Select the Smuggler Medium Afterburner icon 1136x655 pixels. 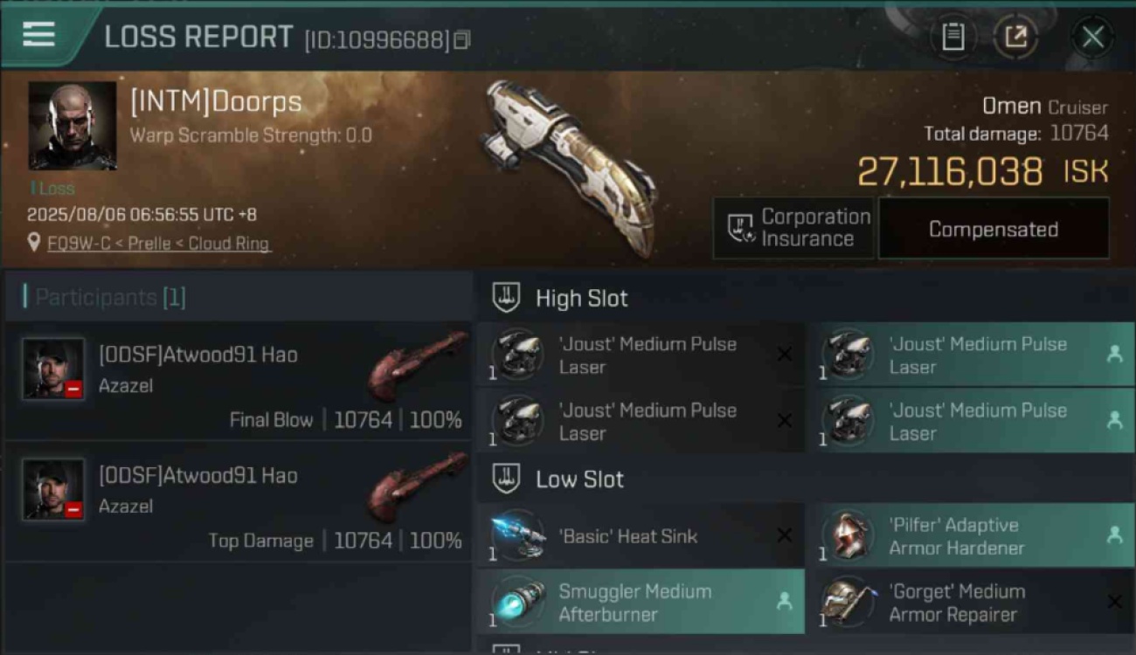coord(518,603)
